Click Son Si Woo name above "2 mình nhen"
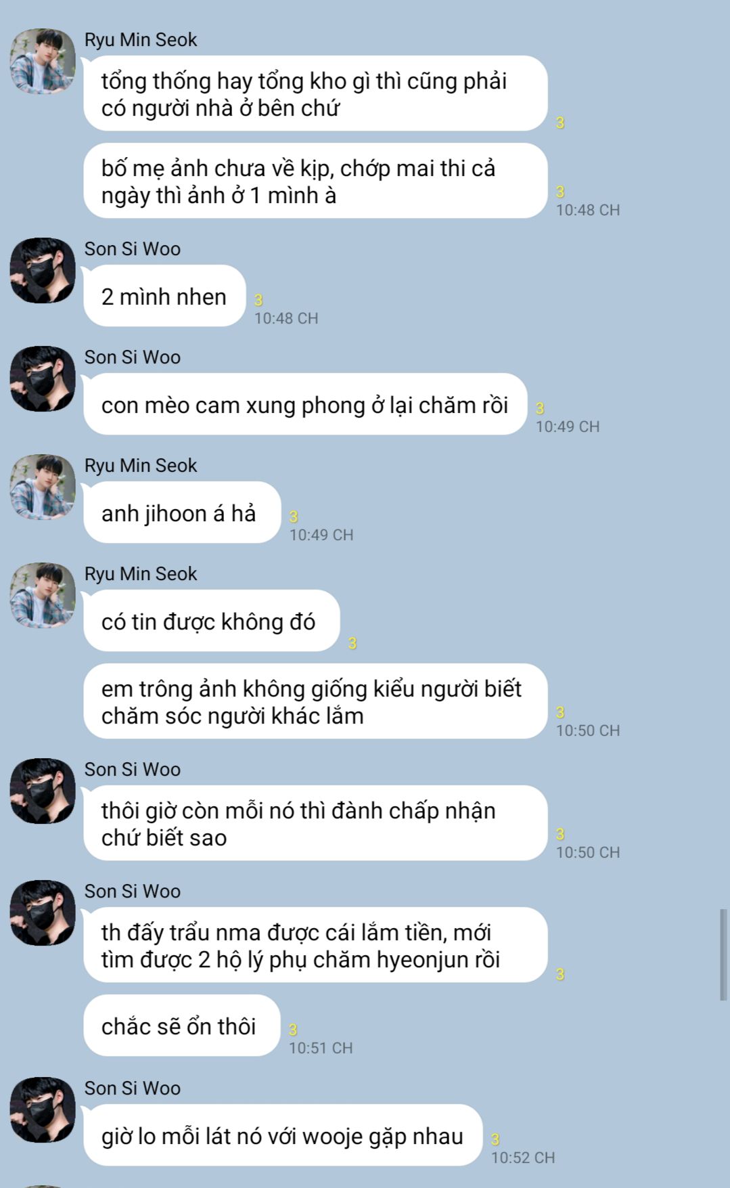 [133, 249]
